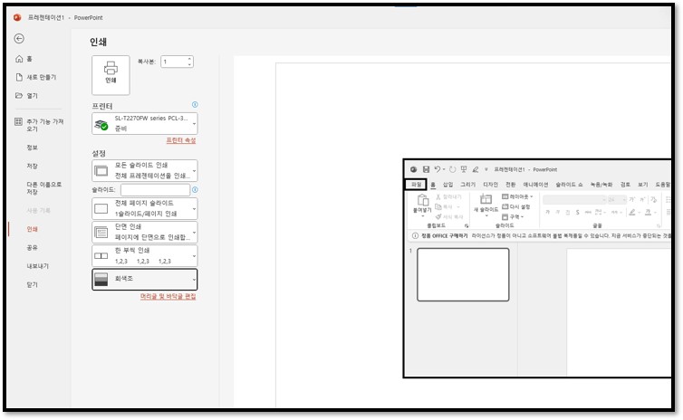Go to 홈 in the backstage sidebar
This screenshot has height=420, width=683.
click(x=24, y=59)
